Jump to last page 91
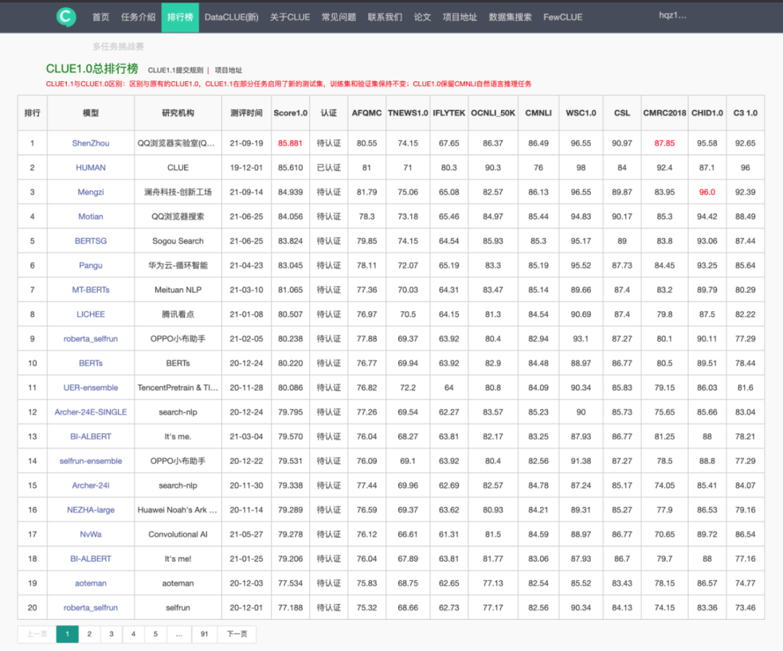Image resolution: width=783 pixels, height=651 pixels. 204,634
